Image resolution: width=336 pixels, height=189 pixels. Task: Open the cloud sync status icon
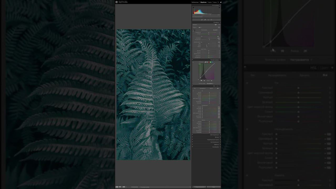click(x=220, y=2)
